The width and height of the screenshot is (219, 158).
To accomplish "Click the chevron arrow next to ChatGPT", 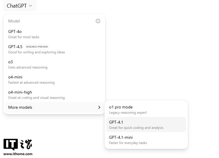I will click(30, 6).
